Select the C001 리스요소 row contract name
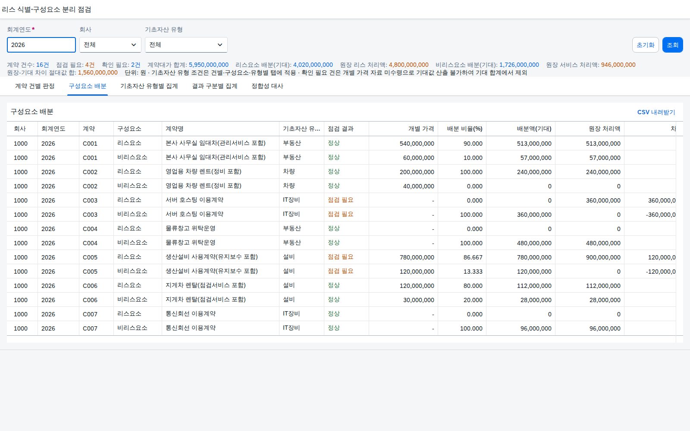The height and width of the screenshot is (431, 690). [x=216, y=143]
